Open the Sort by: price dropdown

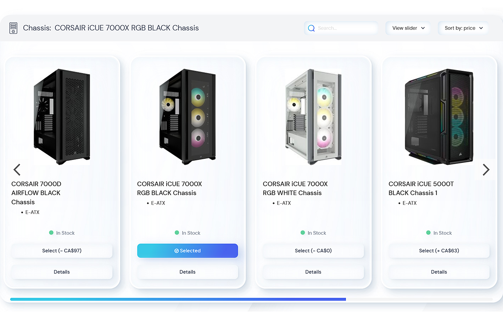click(463, 28)
